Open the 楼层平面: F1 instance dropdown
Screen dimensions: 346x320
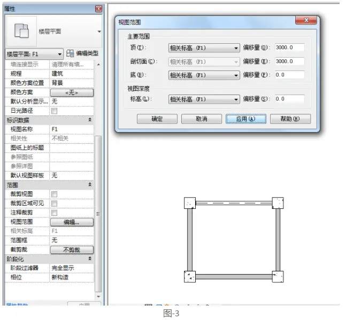click(x=34, y=54)
